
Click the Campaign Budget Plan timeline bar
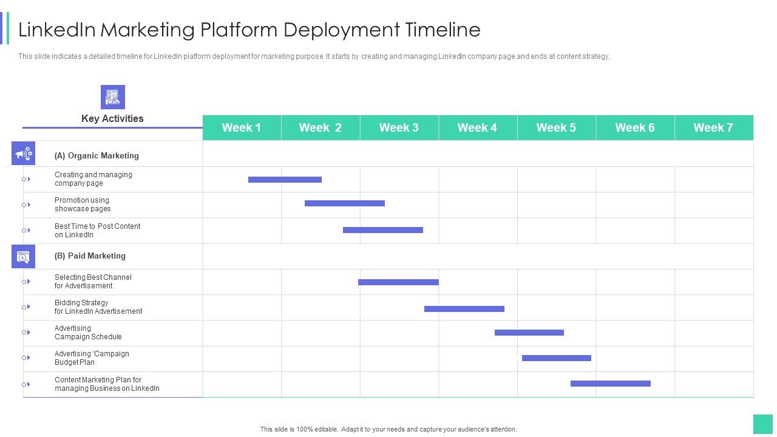[557, 358]
